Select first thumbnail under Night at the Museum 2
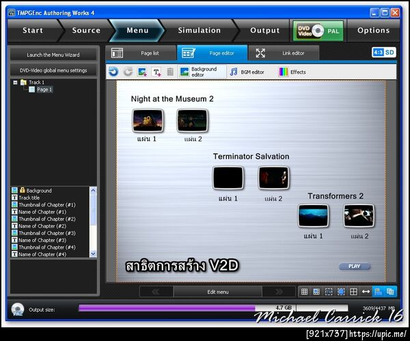Image resolution: width=410 pixels, height=341 pixels. pyautogui.click(x=148, y=120)
